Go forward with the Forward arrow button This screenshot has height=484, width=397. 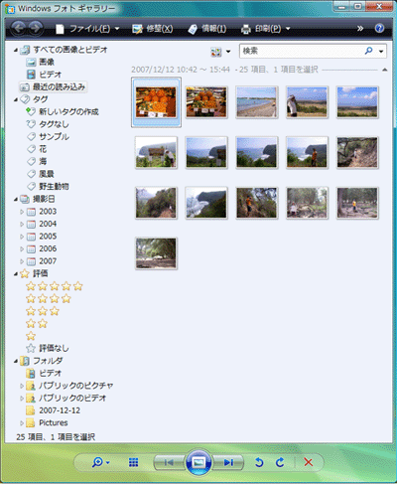click(x=36, y=29)
